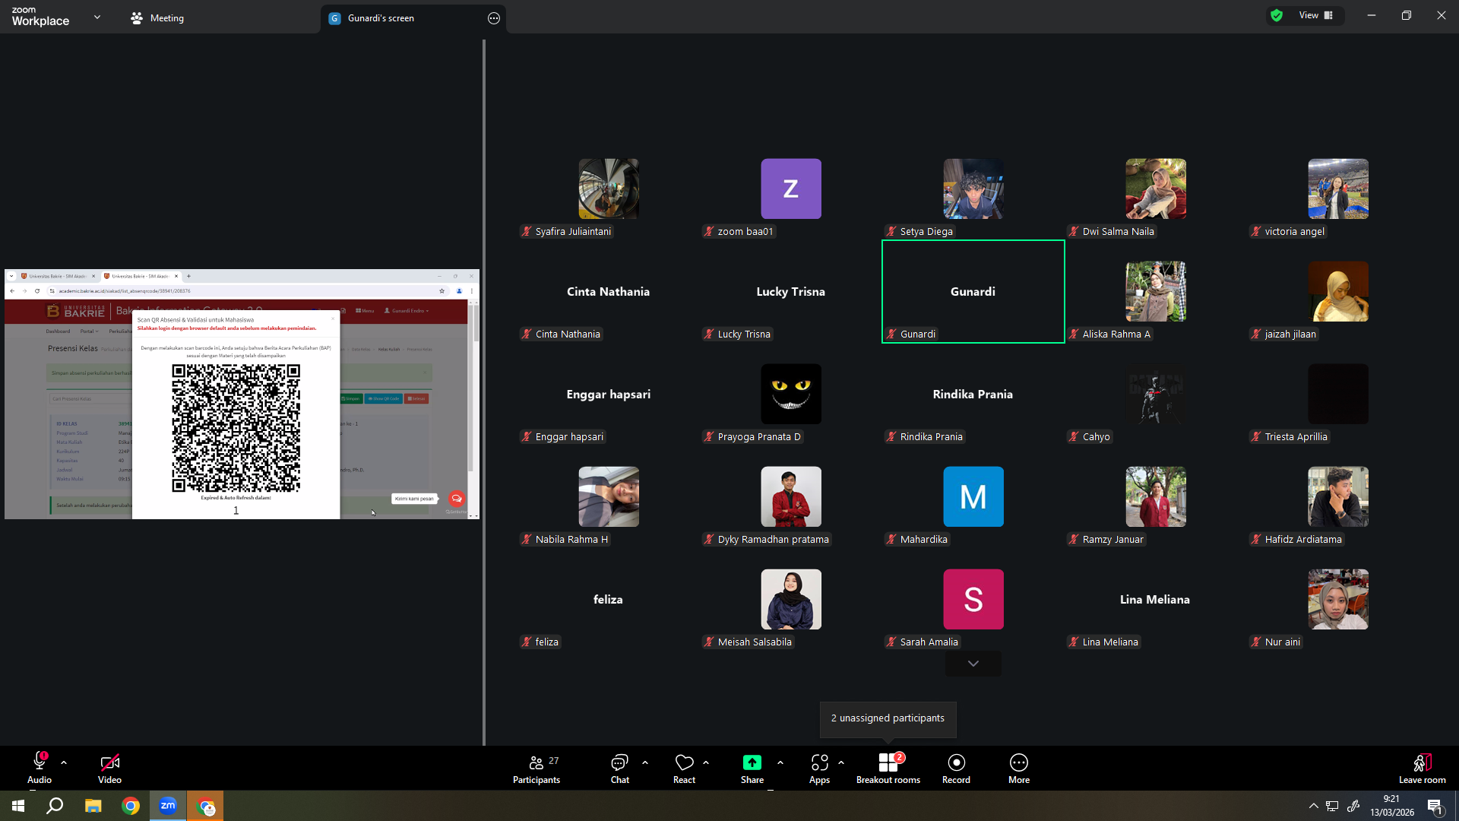The image size is (1459, 821).
Task: Open the Windows notification center
Action: click(x=1435, y=806)
